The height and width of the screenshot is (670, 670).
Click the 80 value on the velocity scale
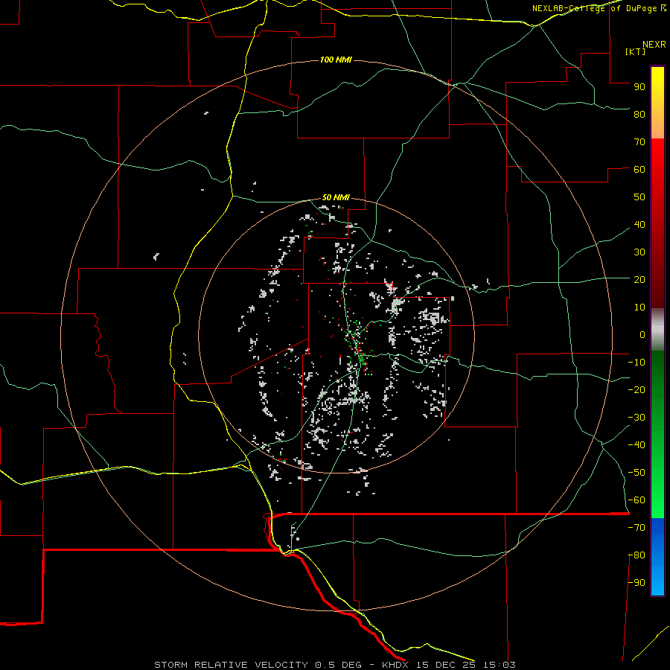tap(639, 114)
